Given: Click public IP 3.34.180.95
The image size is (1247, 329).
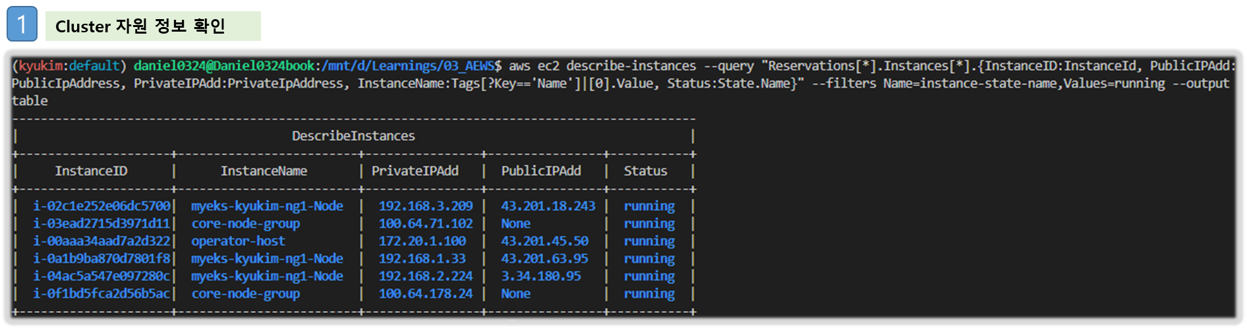Looking at the screenshot, I should point(541,276).
